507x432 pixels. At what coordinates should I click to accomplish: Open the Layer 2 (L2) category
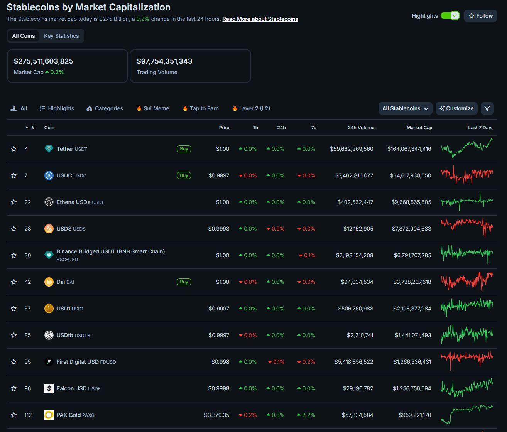[x=251, y=108]
